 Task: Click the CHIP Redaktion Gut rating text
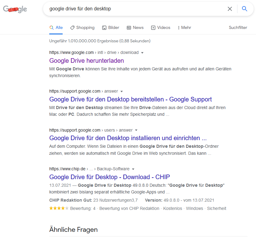click(x=93, y=200)
